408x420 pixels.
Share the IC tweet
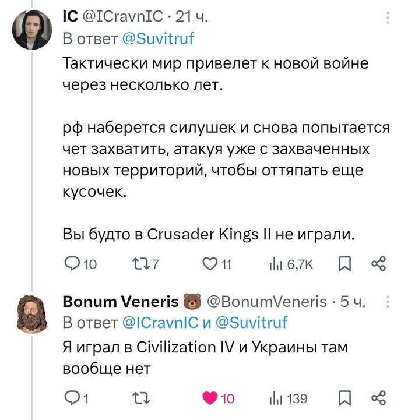pos(378,265)
